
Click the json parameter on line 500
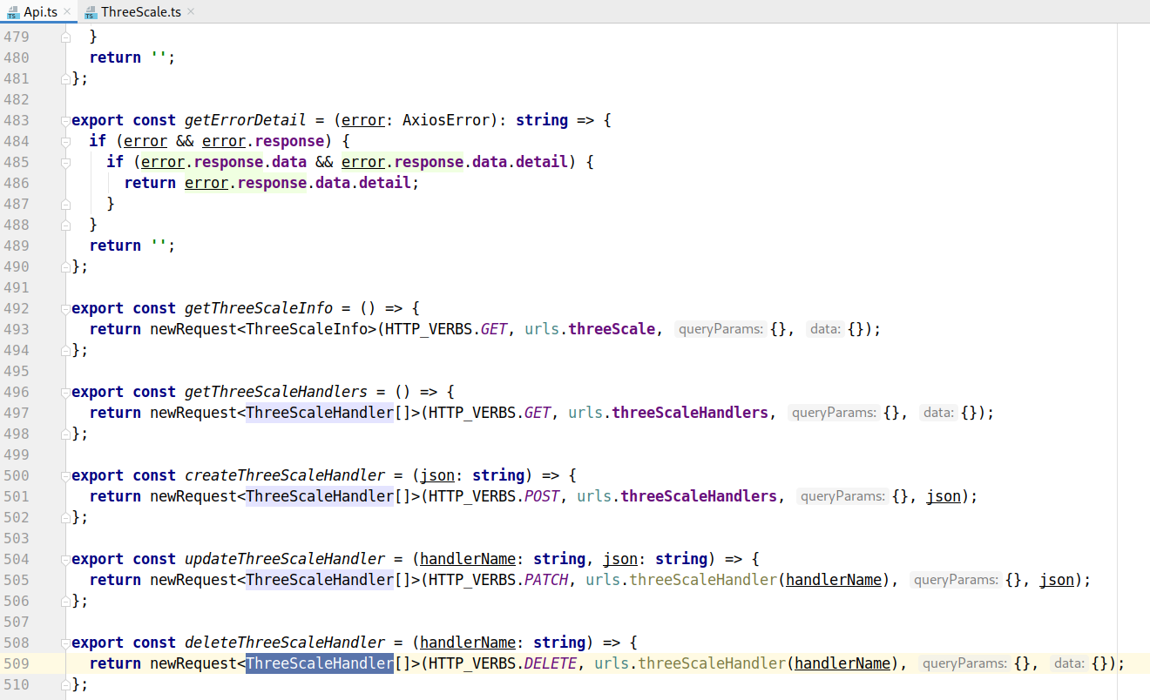pyautogui.click(x=437, y=475)
